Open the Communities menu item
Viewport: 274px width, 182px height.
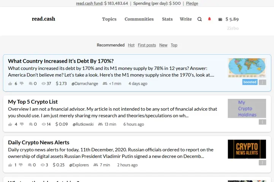[139, 19]
